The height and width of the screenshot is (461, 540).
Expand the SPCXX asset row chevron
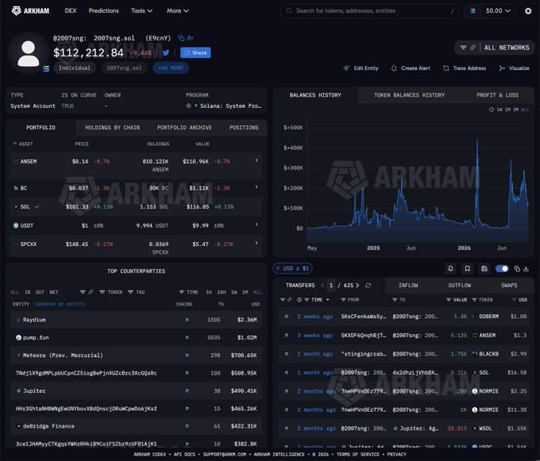[x=256, y=244]
